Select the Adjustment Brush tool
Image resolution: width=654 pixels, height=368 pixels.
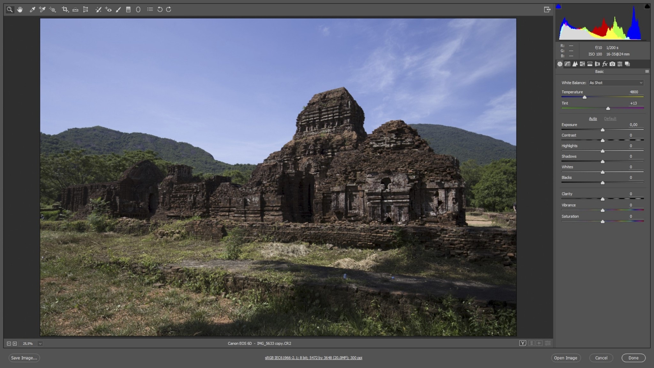click(118, 10)
